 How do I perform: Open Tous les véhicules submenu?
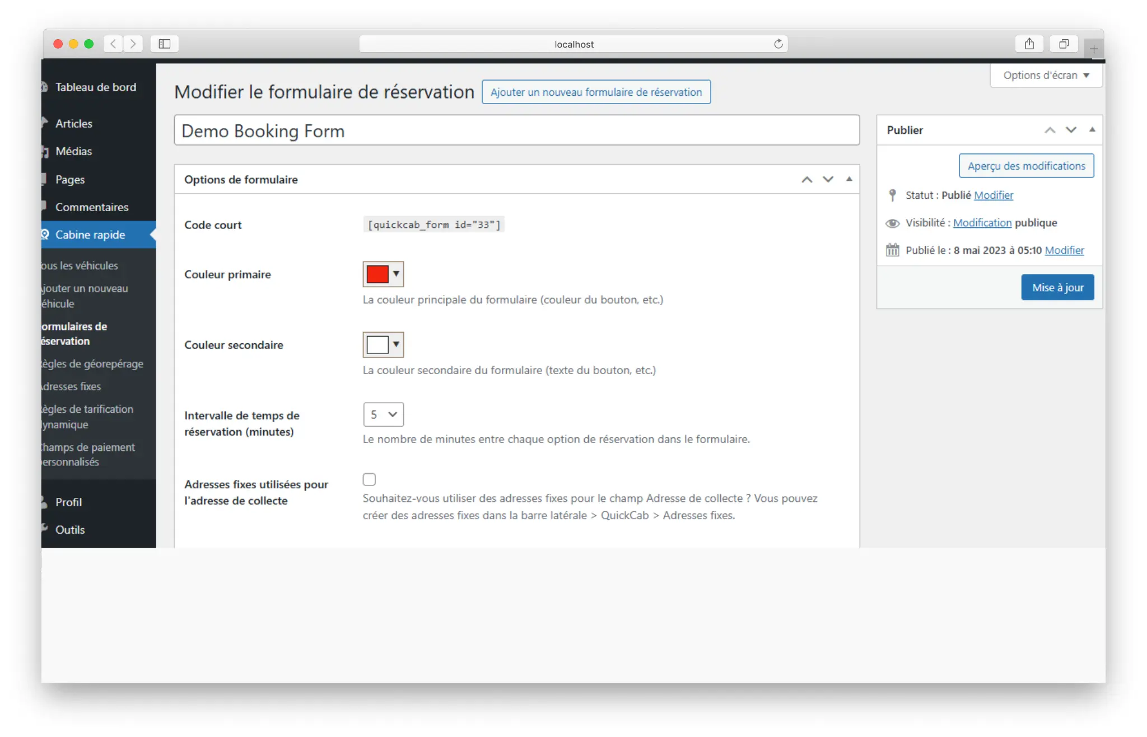coord(80,265)
